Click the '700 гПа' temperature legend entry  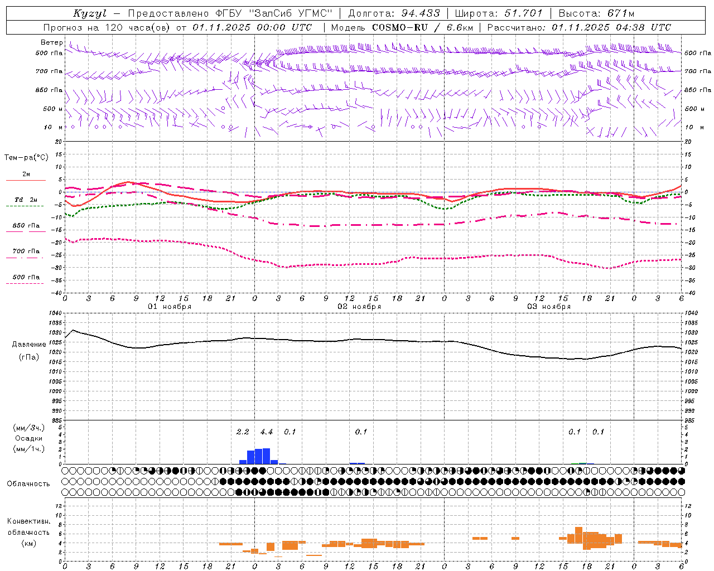pyautogui.click(x=26, y=251)
